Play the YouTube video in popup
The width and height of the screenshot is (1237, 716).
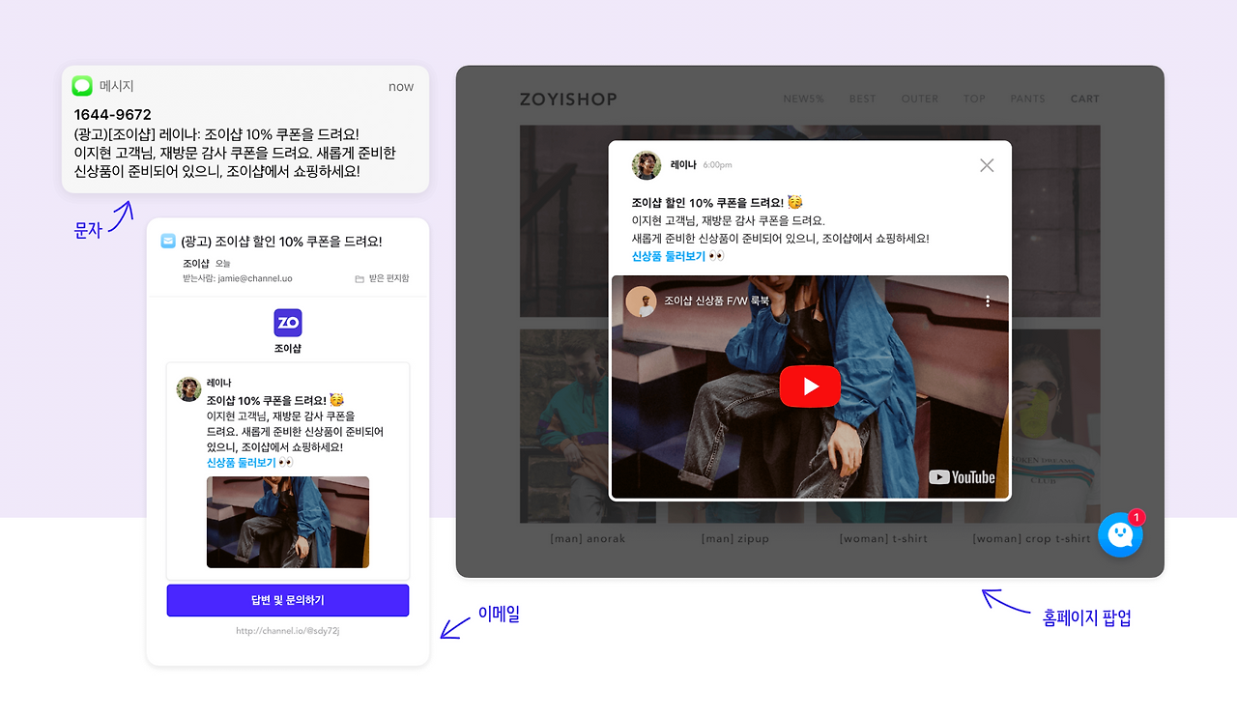(810, 387)
